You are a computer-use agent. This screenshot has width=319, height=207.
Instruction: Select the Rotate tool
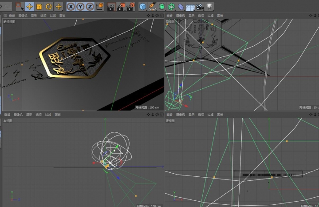[49, 7]
